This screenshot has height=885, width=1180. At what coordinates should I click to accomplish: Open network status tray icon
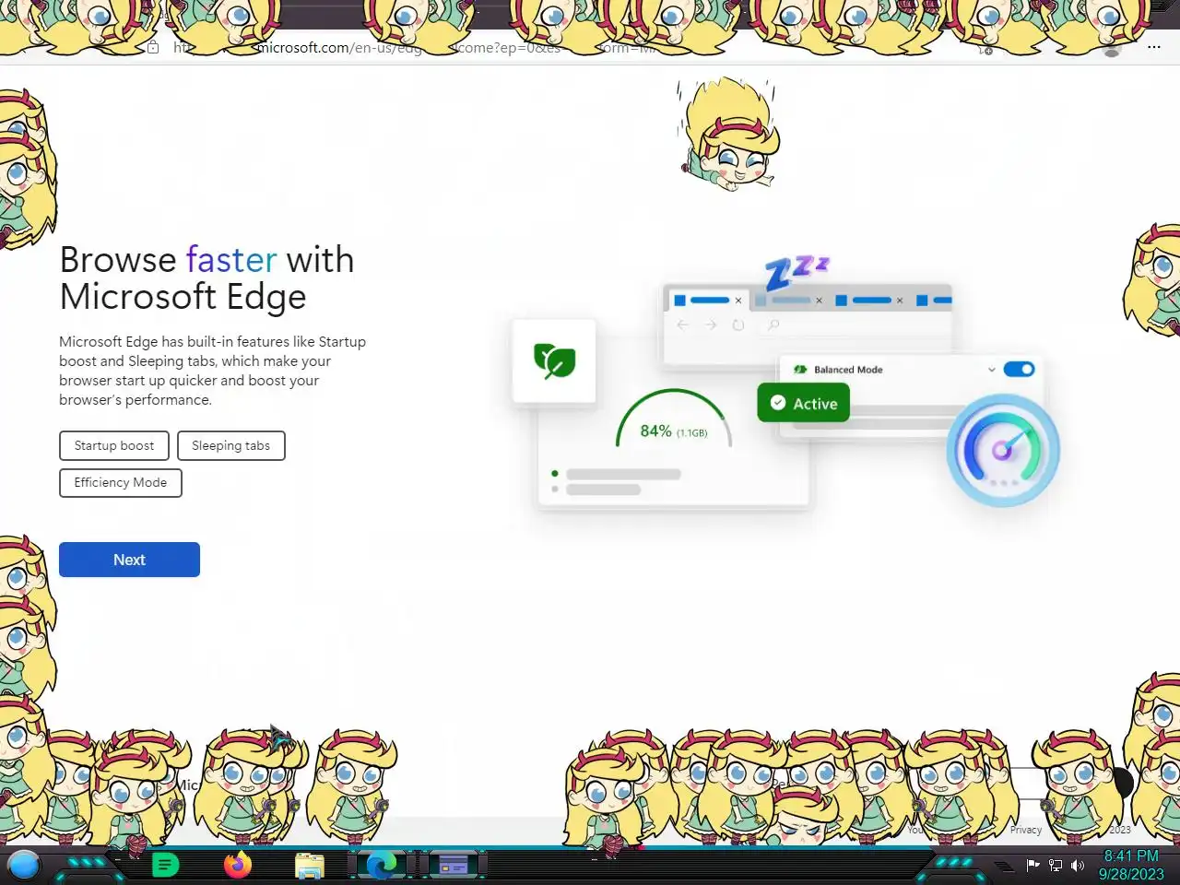point(1056,865)
